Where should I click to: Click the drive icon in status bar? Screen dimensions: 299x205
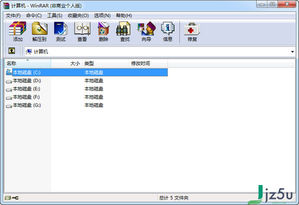click(8, 198)
